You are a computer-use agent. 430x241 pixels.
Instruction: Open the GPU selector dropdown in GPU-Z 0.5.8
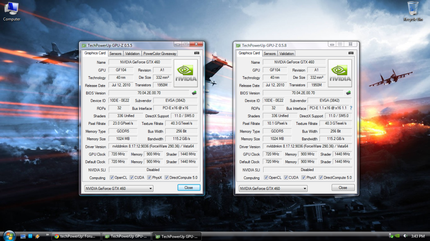273,189
